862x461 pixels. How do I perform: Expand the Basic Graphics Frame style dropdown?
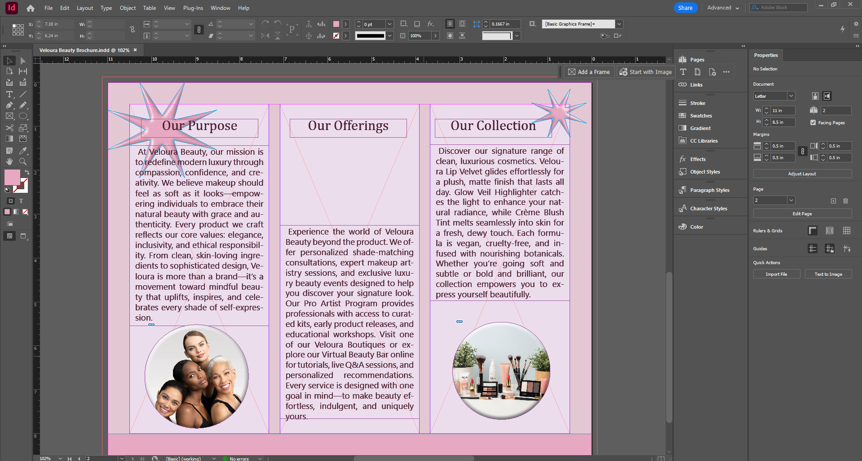click(619, 24)
